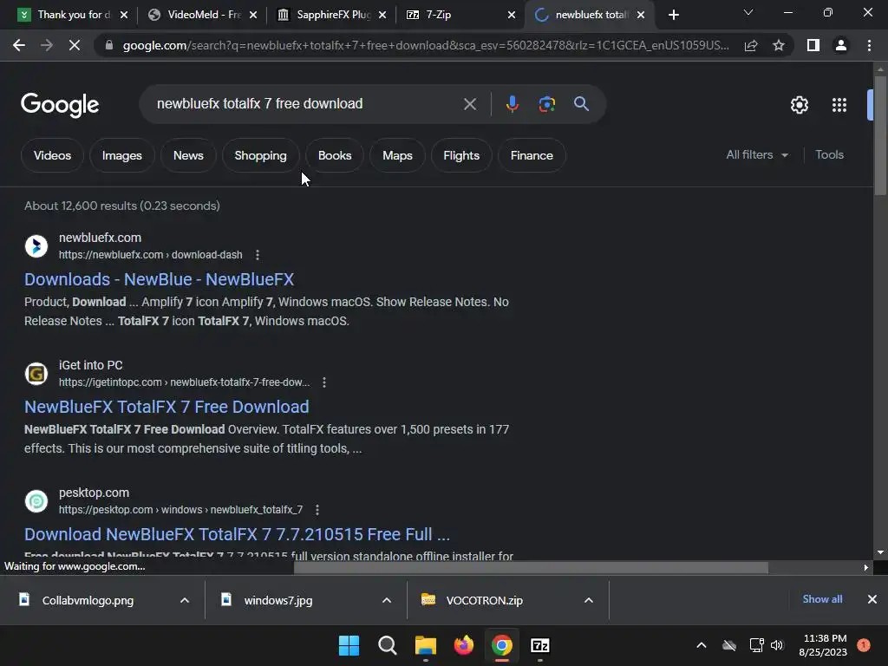The image size is (888, 666).
Task: Click the address bar URL
Action: tap(426, 45)
